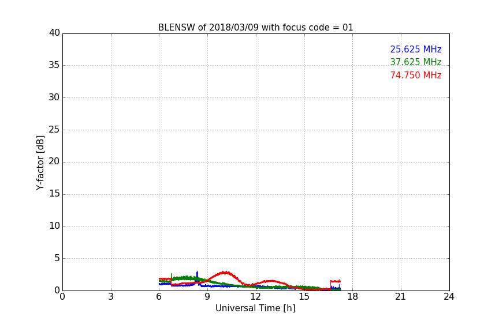Click the x-axis tick label '6'

(159, 297)
